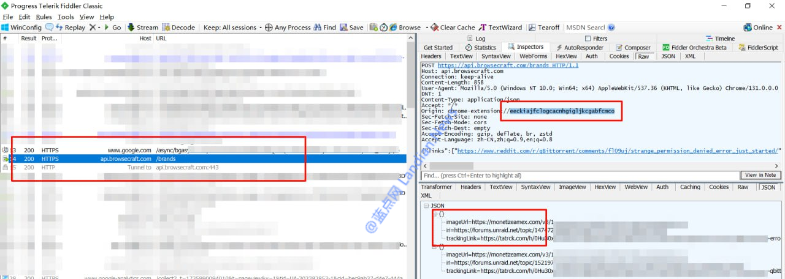Toggle Decode in the toolbar
This screenshot has width=785, height=279.
coord(178,28)
